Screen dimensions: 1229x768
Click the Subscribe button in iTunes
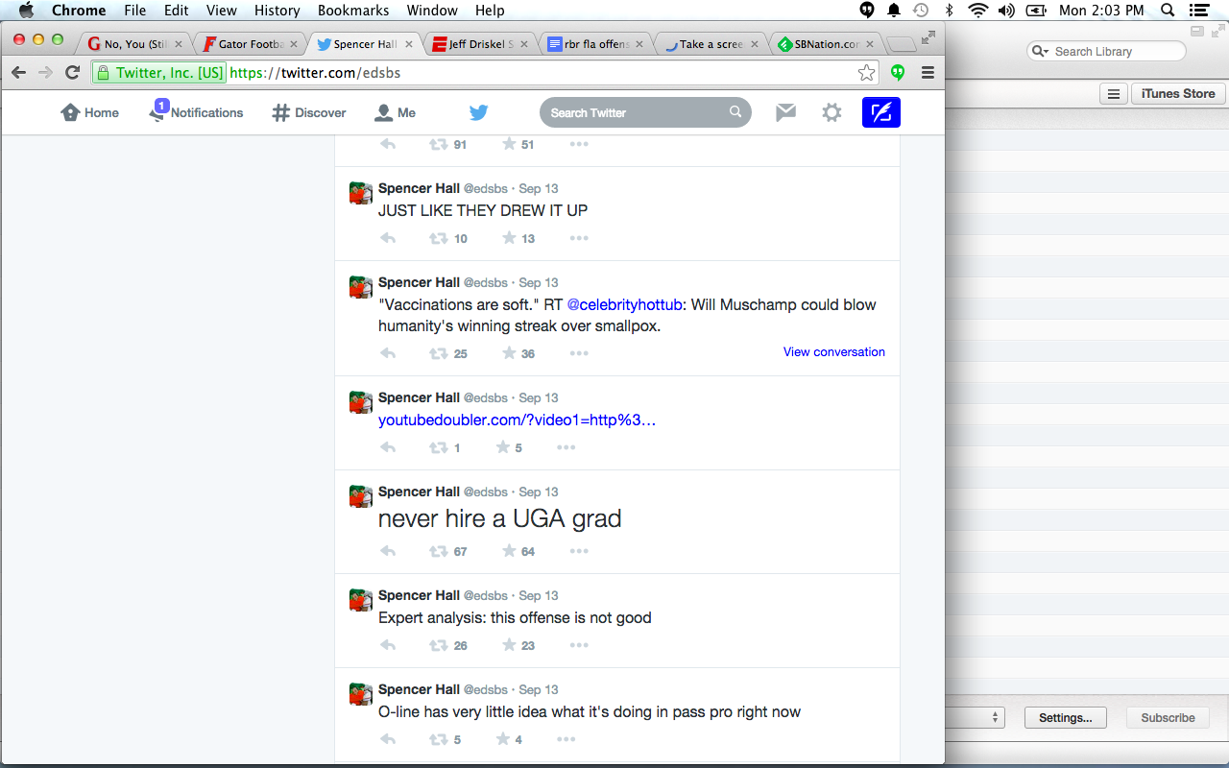coord(1168,717)
